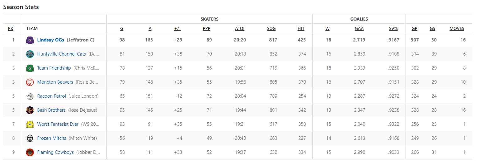This screenshot has width=477, height=161.
Task: Open the Frozen Mitchs team link
Action: click(x=51, y=138)
